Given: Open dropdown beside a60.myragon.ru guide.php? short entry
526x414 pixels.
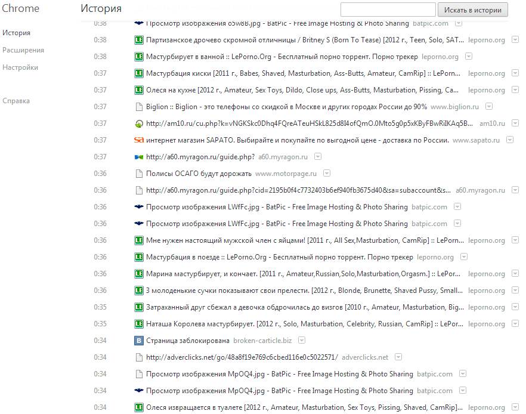Looking at the screenshot, I should [318, 156].
